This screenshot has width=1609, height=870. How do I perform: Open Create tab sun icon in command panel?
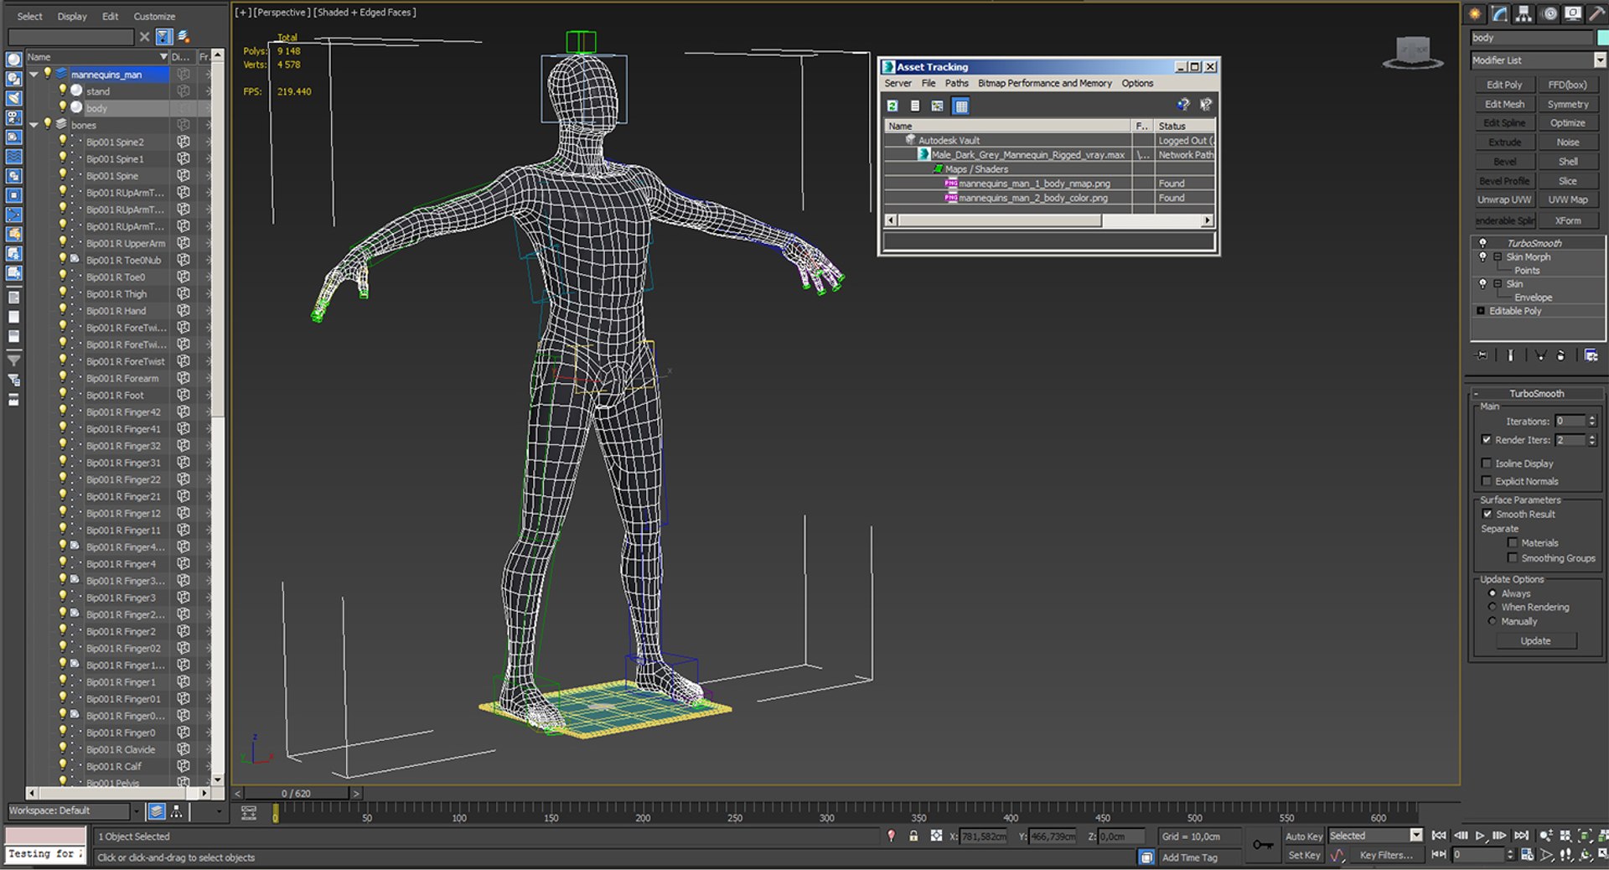1474,13
